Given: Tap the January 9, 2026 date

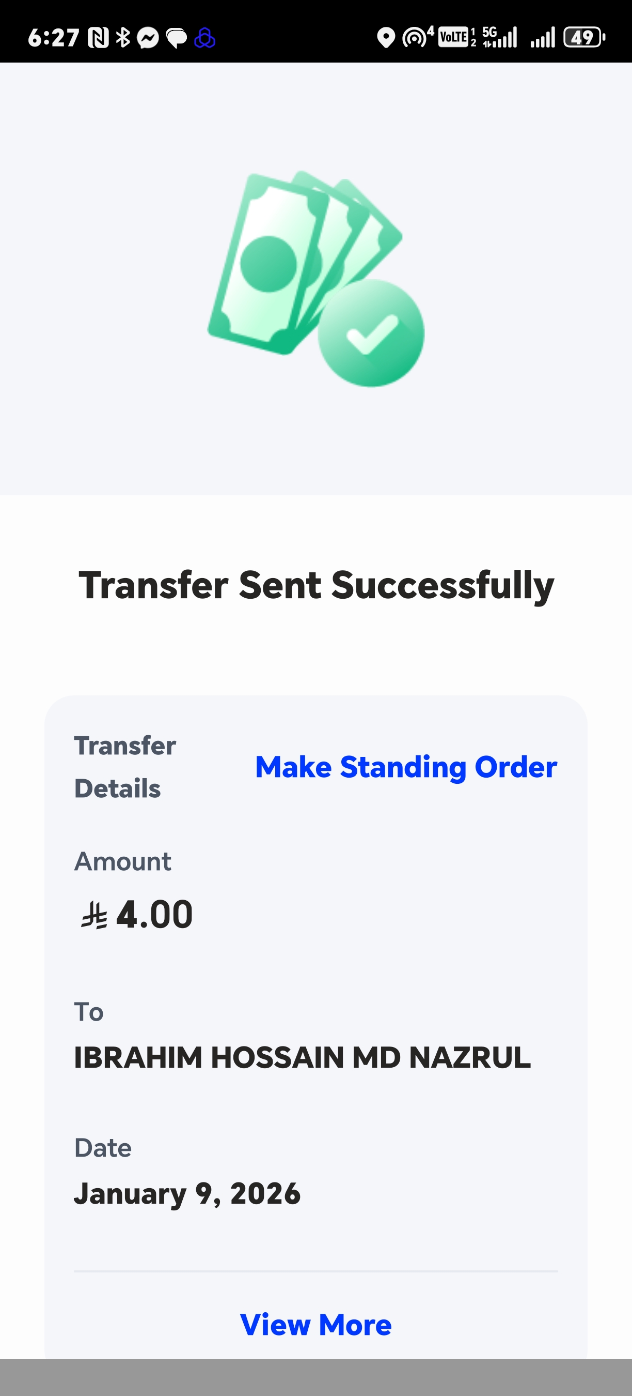Looking at the screenshot, I should point(187,1193).
